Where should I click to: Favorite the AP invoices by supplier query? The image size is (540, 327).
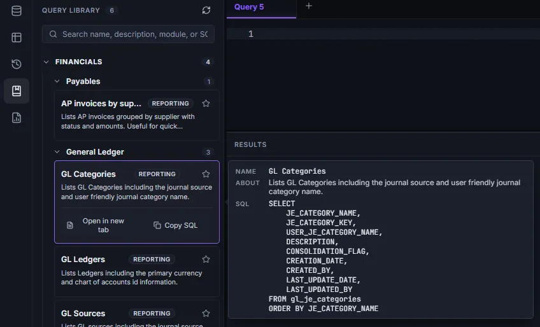pos(206,103)
